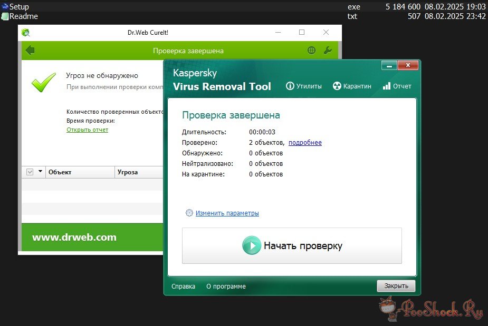
Task: Select the Readme file row name
Action: (x=24, y=16)
